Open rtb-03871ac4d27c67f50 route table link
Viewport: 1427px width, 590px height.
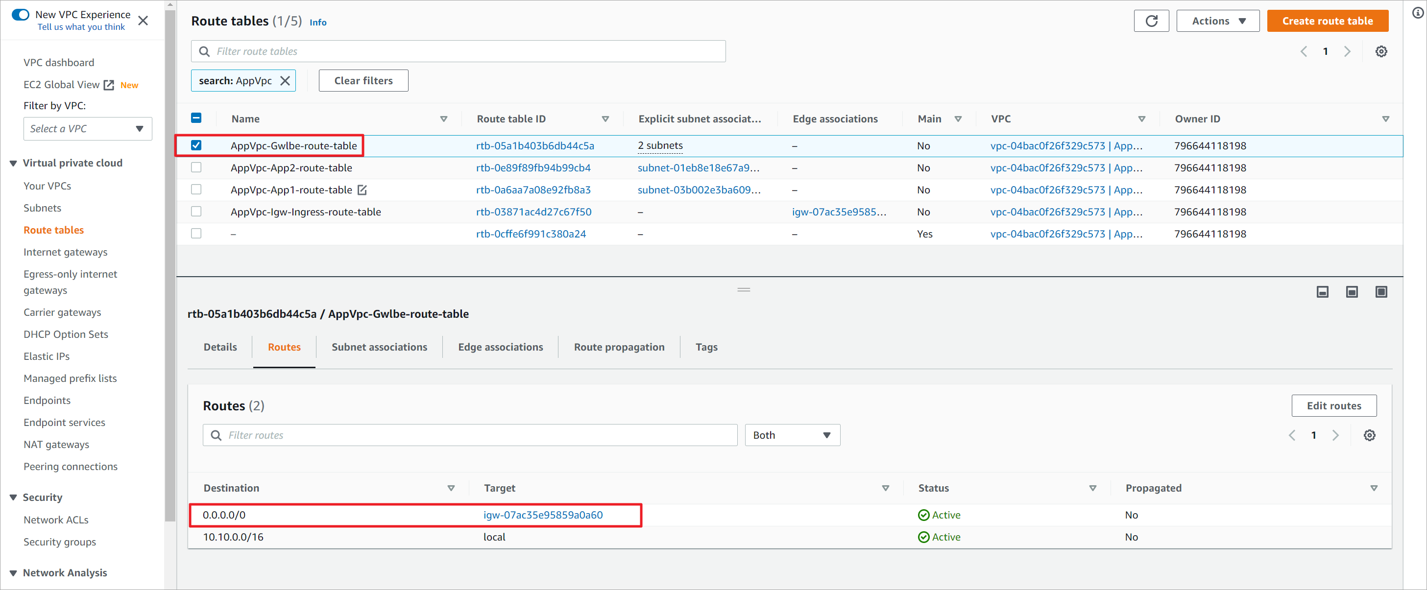pyautogui.click(x=533, y=212)
